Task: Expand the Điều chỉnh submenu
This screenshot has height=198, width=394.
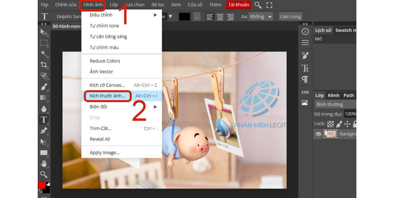Action: click(122, 15)
